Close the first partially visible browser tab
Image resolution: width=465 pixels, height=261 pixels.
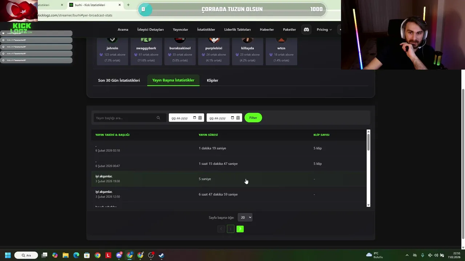[x=62, y=5]
